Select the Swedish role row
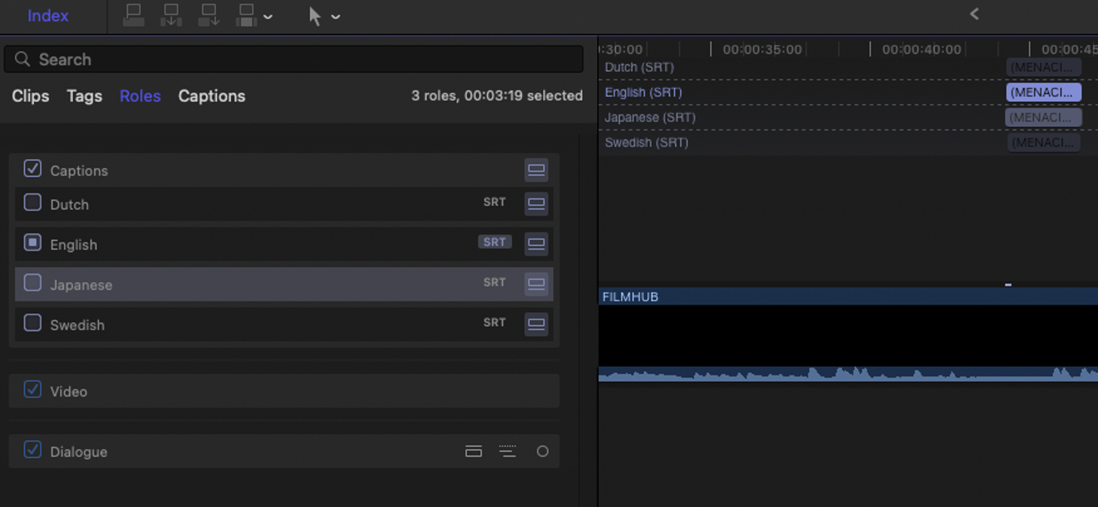Screen dimensions: 1098x507 pos(284,325)
